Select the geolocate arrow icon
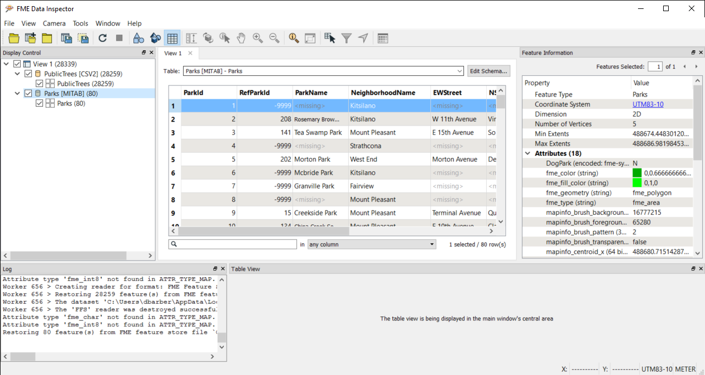The width and height of the screenshot is (705, 375). (363, 38)
